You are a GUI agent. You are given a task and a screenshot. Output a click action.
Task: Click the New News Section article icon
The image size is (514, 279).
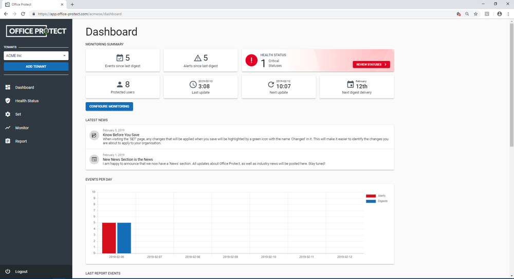94,159
